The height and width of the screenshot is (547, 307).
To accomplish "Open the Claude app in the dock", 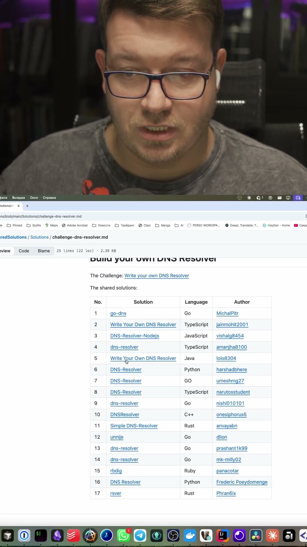I will (x=272, y=536).
